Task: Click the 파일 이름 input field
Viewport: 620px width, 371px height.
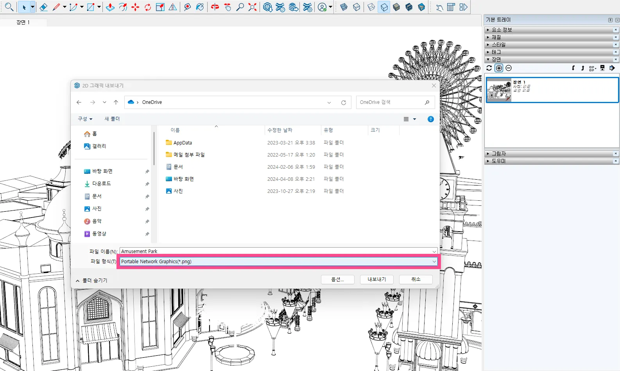Action: tap(274, 251)
